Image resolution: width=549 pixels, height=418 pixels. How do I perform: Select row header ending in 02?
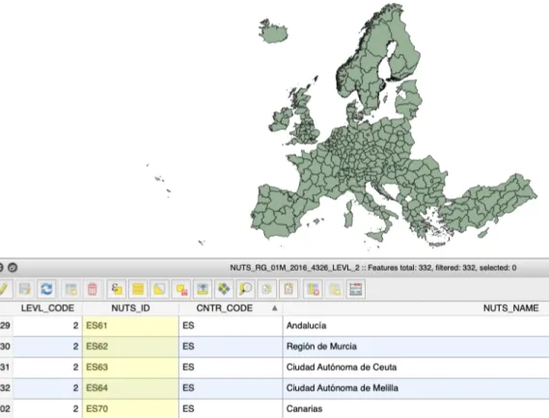coord(7,408)
